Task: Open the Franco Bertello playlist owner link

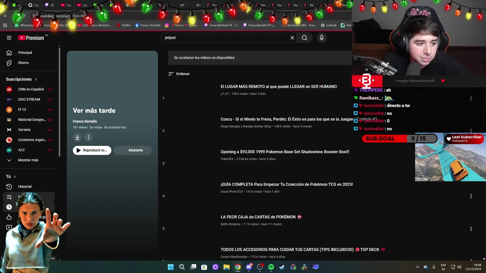Action: 85,121
